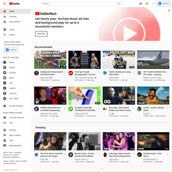Open options menu for Lady Gaga Rain On Me

[x=133, y=154]
